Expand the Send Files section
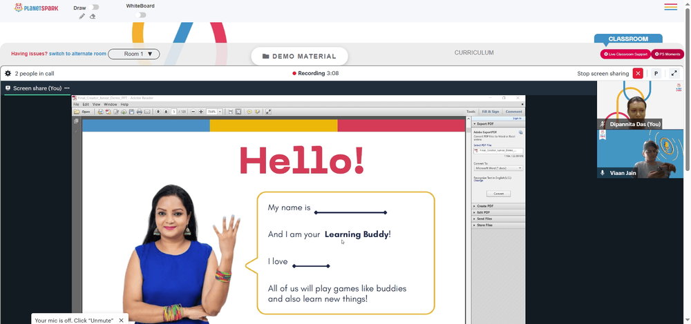Image resolution: width=691 pixels, height=324 pixels. [x=498, y=219]
